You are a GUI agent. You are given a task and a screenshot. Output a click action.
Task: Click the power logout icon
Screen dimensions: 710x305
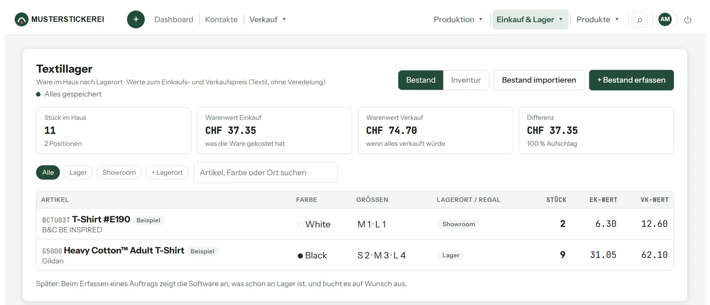coord(688,20)
